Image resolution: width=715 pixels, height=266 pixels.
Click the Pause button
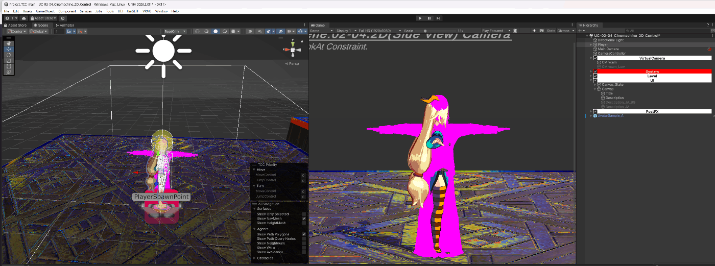pyautogui.click(x=429, y=18)
